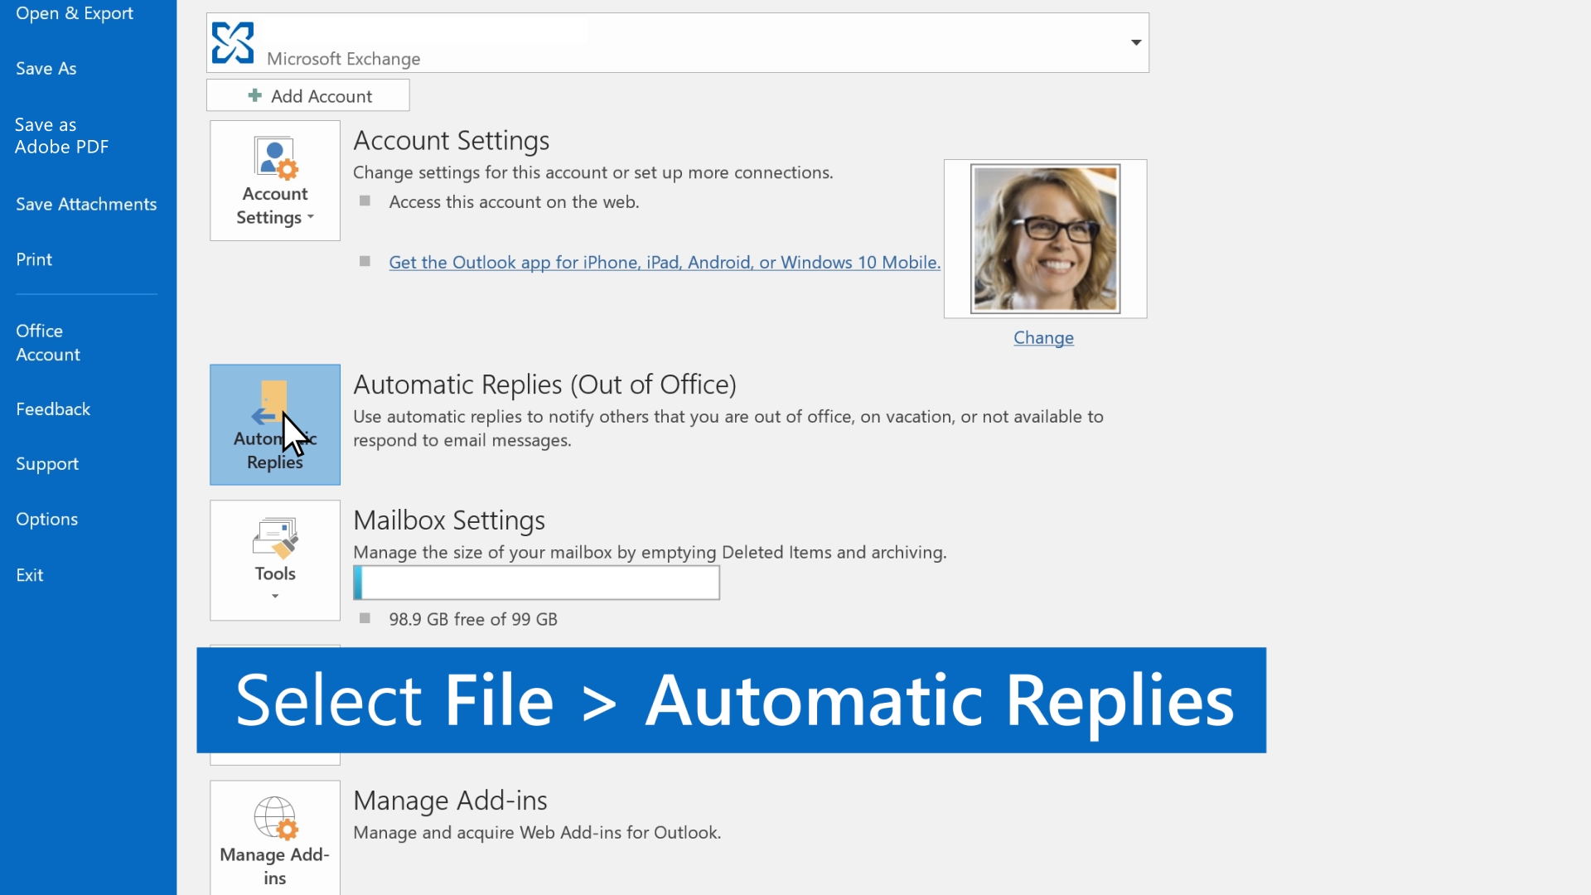Select Open & Export in sidebar
Screen dimensions: 1591x895
75,13
